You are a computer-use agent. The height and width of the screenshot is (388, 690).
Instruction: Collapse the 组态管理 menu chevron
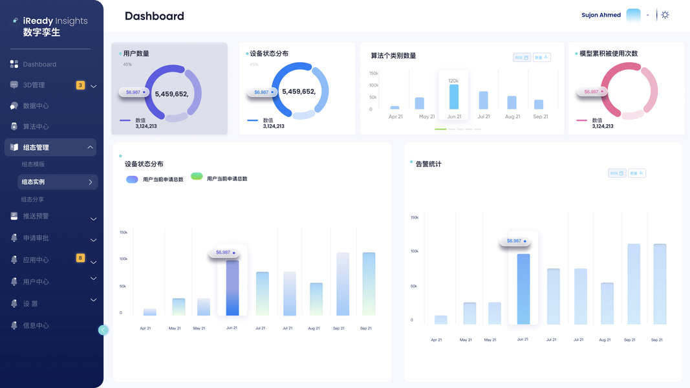(90, 147)
